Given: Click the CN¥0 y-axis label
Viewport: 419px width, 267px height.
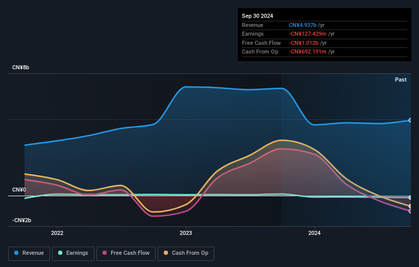Looking at the screenshot, I should click(19, 190).
